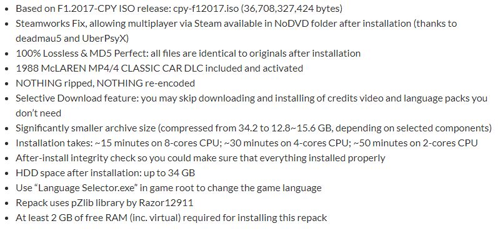Viewport: 498px width, 231px height.
Task: Click 'NOTHING ripped, NOTHING re-encoded' line
Action: tap(105, 83)
